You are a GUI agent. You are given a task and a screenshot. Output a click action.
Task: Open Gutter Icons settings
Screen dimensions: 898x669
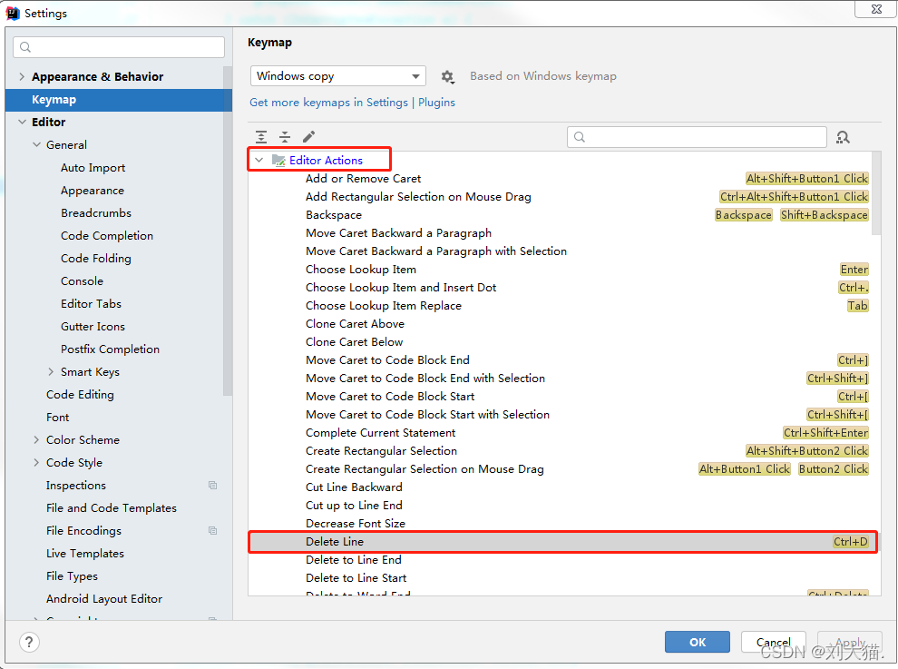[93, 327]
